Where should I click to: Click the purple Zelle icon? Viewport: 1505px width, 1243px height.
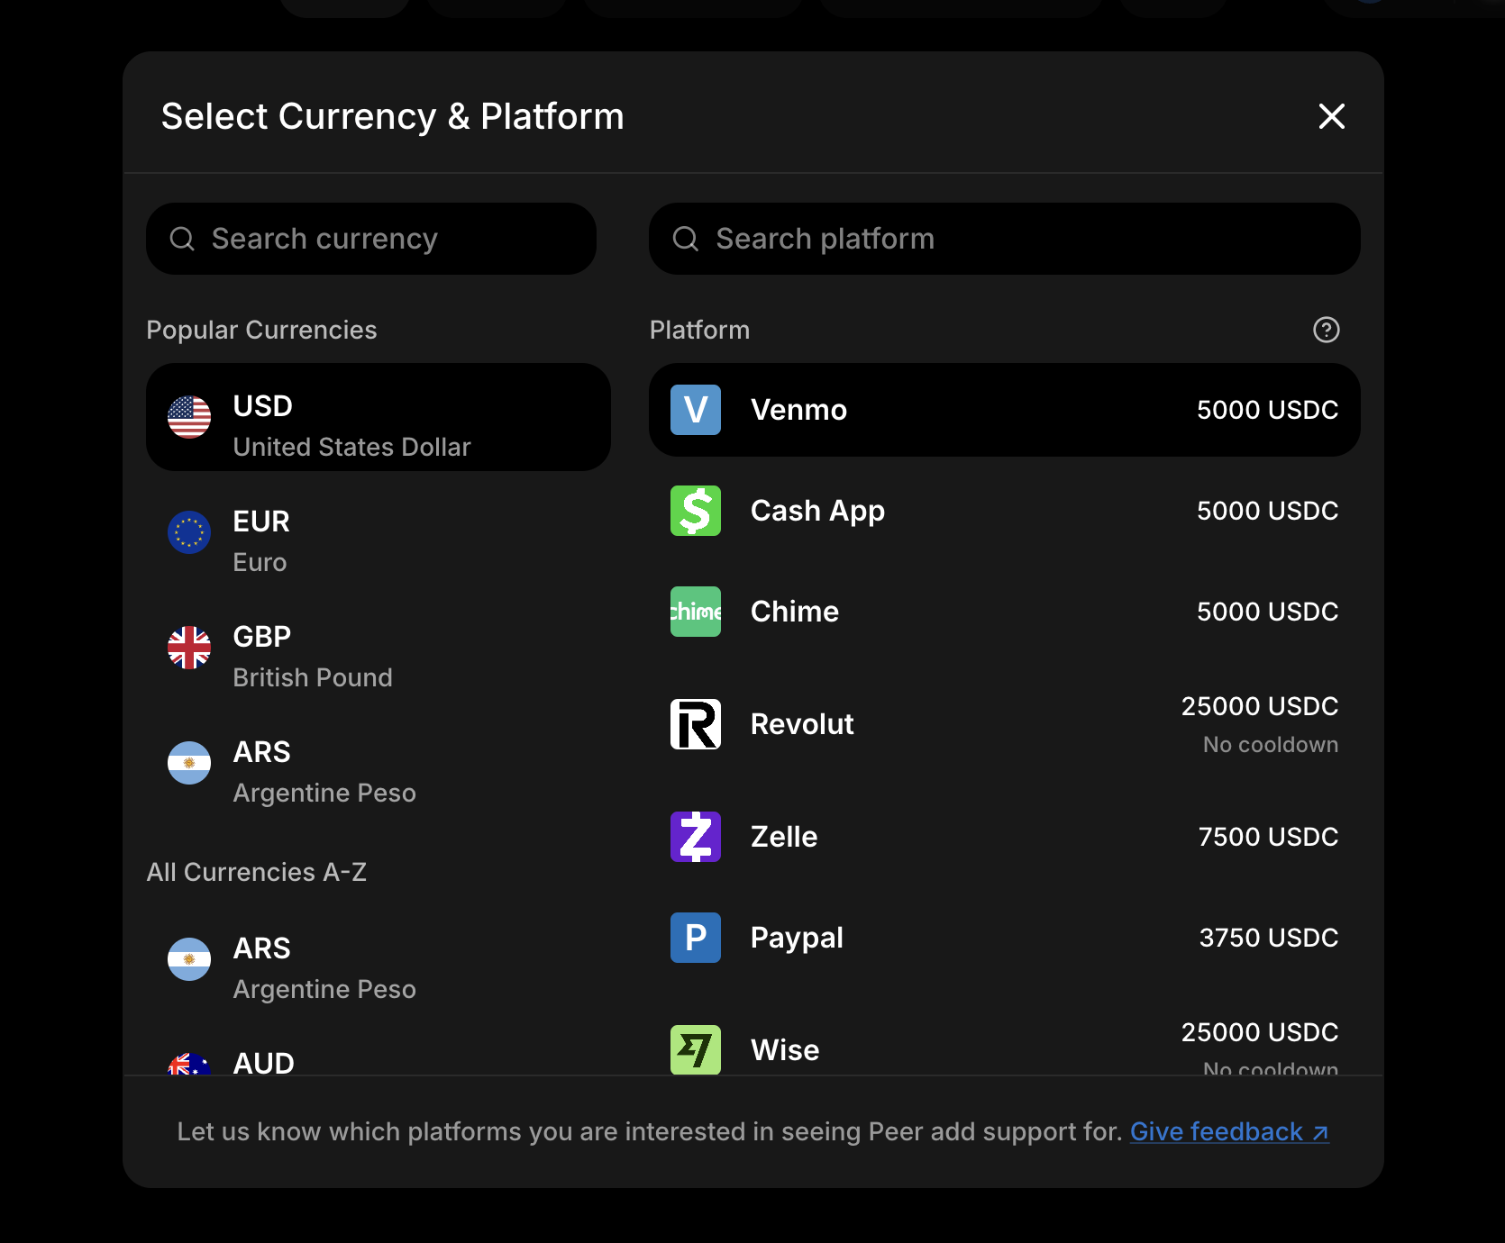(x=695, y=837)
